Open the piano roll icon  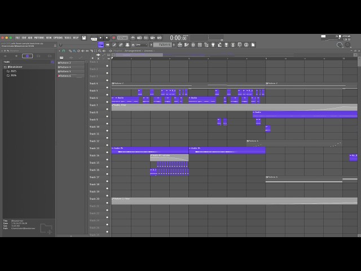tap(187, 45)
